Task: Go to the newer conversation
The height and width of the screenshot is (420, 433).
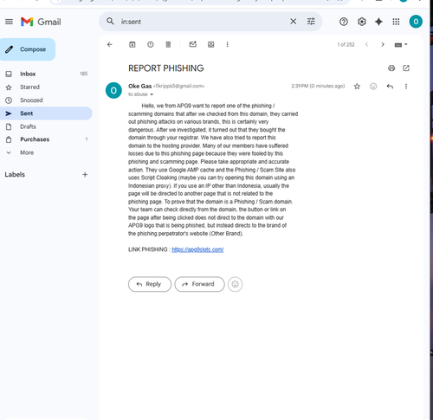Action: click(x=366, y=44)
